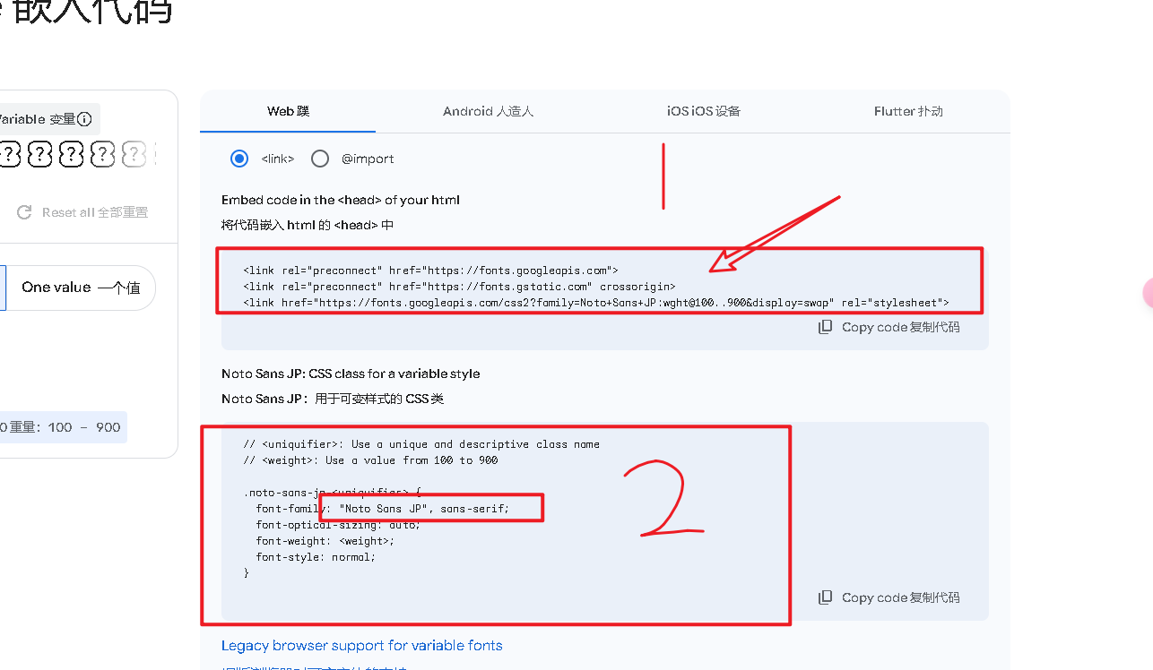Copy the CSS class code

coord(889,597)
